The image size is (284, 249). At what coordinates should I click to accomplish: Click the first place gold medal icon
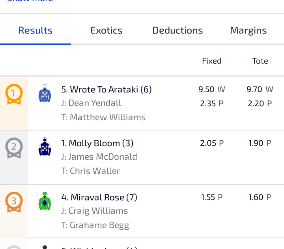(x=14, y=94)
